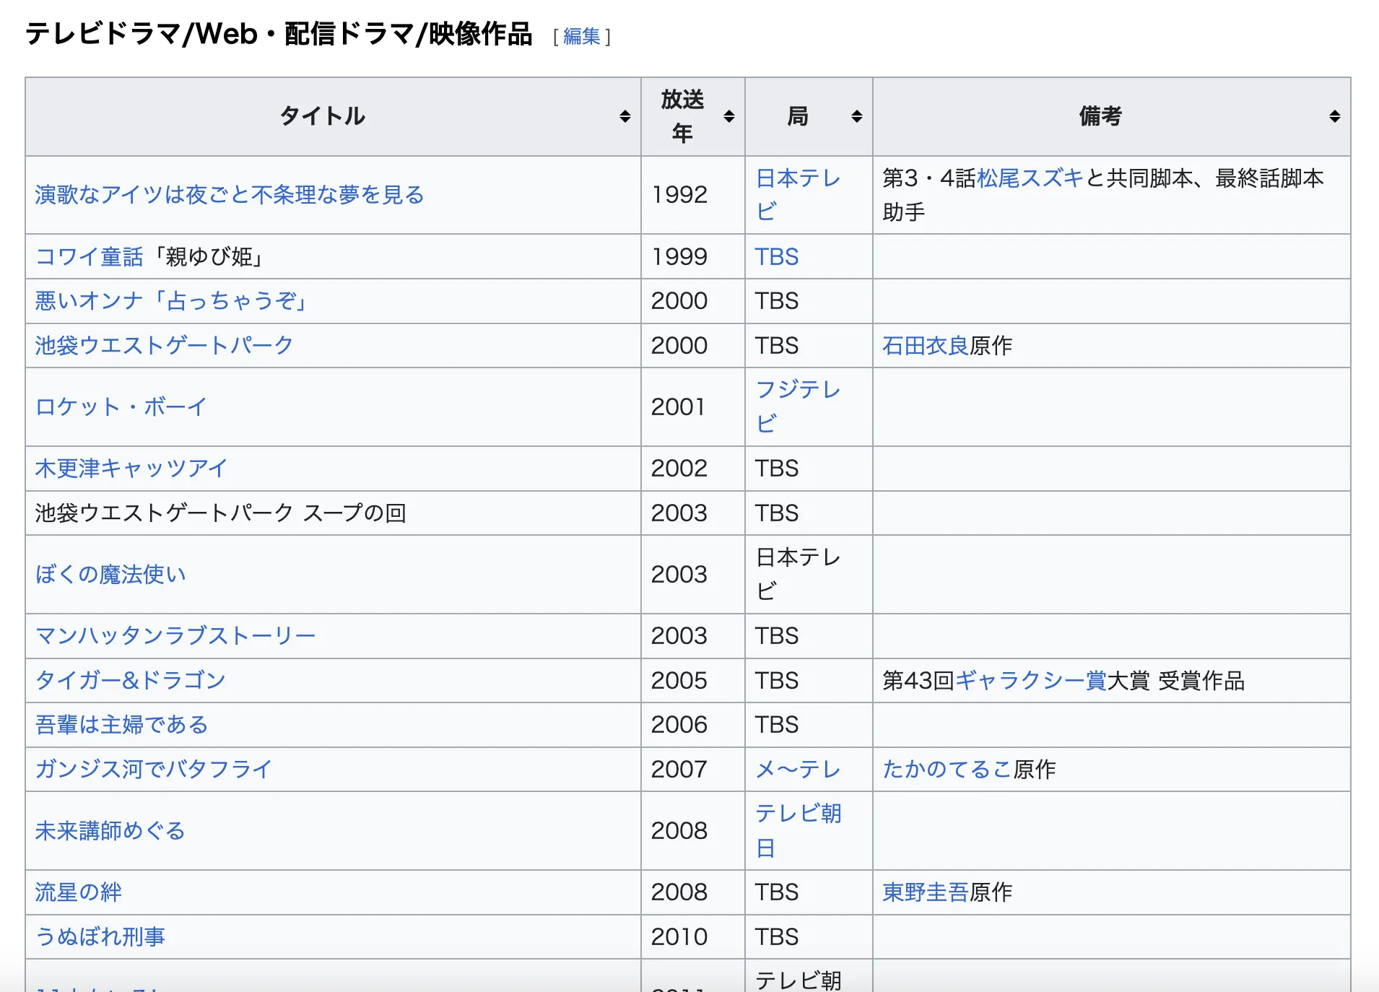Sort table by タイトル column arrow icon
Screen dimensions: 1379x992
tap(625, 116)
